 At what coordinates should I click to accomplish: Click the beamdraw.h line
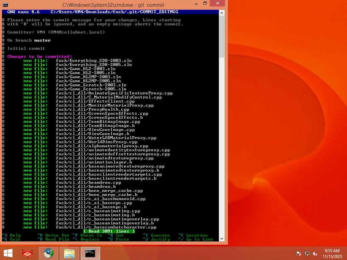[86, 187]
